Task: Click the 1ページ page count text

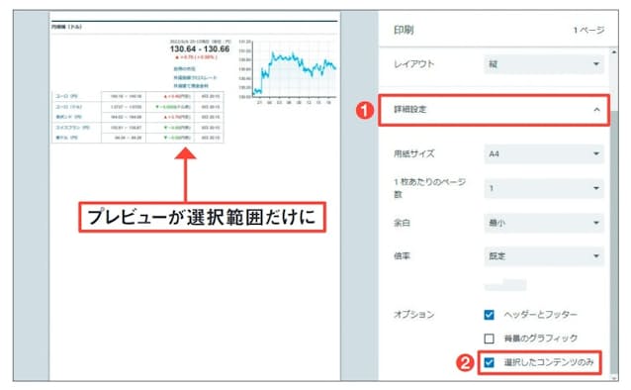Action: coord(588,31)
